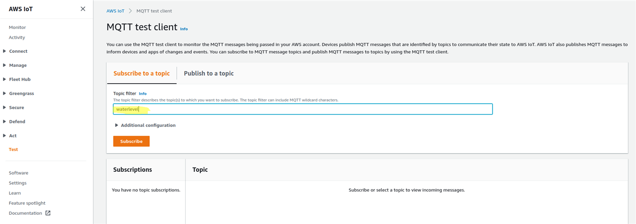The height and width of the screenshot is (224, 636).
Task: Open Info link next to Topic filter
Action: click(143, 93)
